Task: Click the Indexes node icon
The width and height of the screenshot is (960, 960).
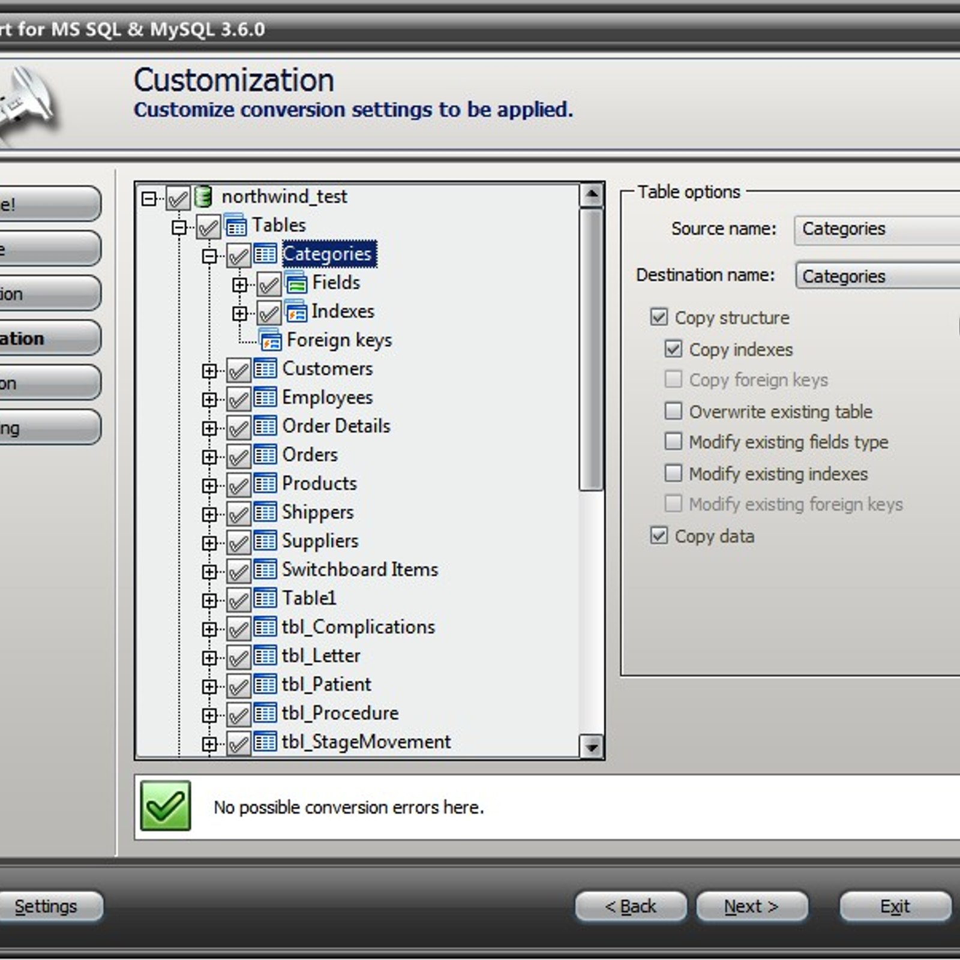Action: tap(296, 311)
